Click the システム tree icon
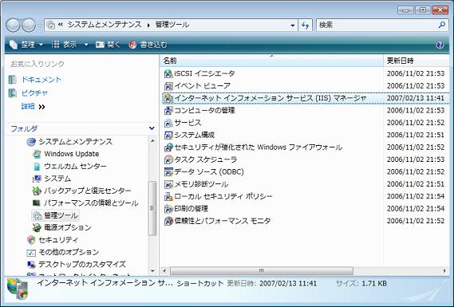This screenshot has height=307, width=454. point(37,179)
